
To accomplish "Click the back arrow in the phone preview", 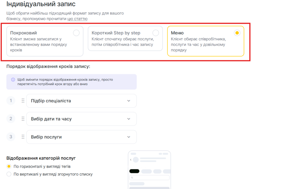I will click(x=131, y=160).
